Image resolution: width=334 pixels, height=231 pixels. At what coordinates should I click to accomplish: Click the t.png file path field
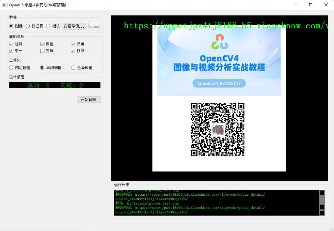94,26
